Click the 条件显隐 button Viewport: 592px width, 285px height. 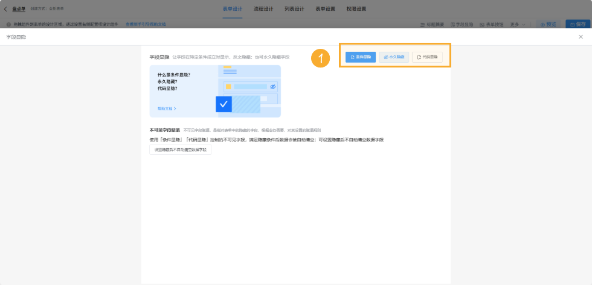click(x=361, y=57)
